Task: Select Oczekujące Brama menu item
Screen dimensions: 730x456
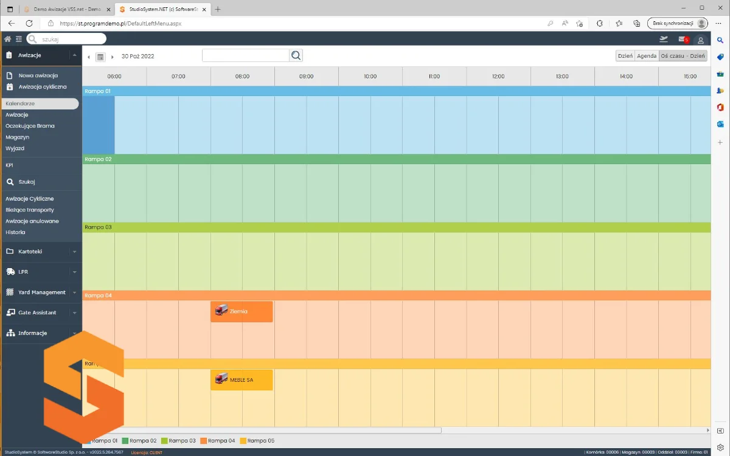Action: point(30,126)
